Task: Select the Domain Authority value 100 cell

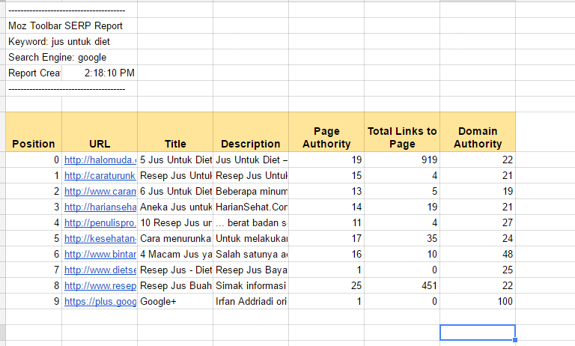Action: coord(478,301)
